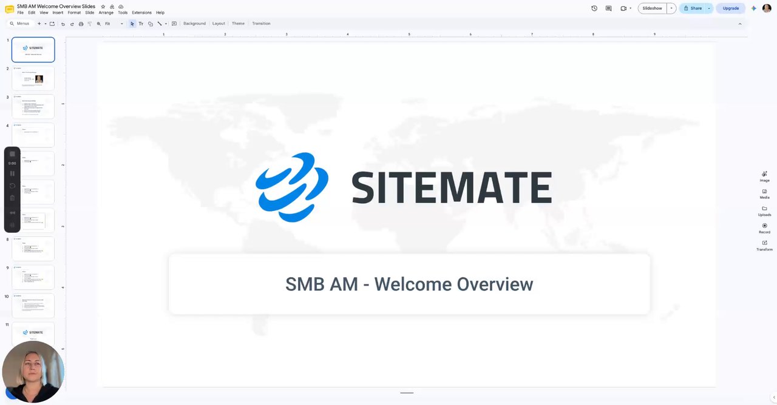The image size is (777, 405).
Task: Open the Transform side panel tool
Action: (764, 246)
